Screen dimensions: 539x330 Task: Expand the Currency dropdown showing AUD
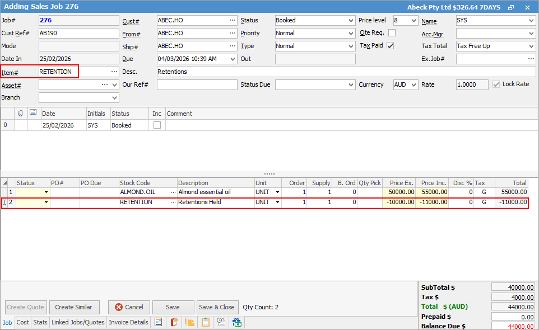pos(414,84)
